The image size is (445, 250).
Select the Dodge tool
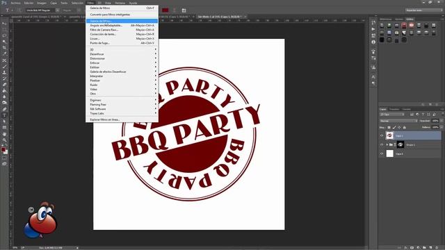click(x=4, y=103)
